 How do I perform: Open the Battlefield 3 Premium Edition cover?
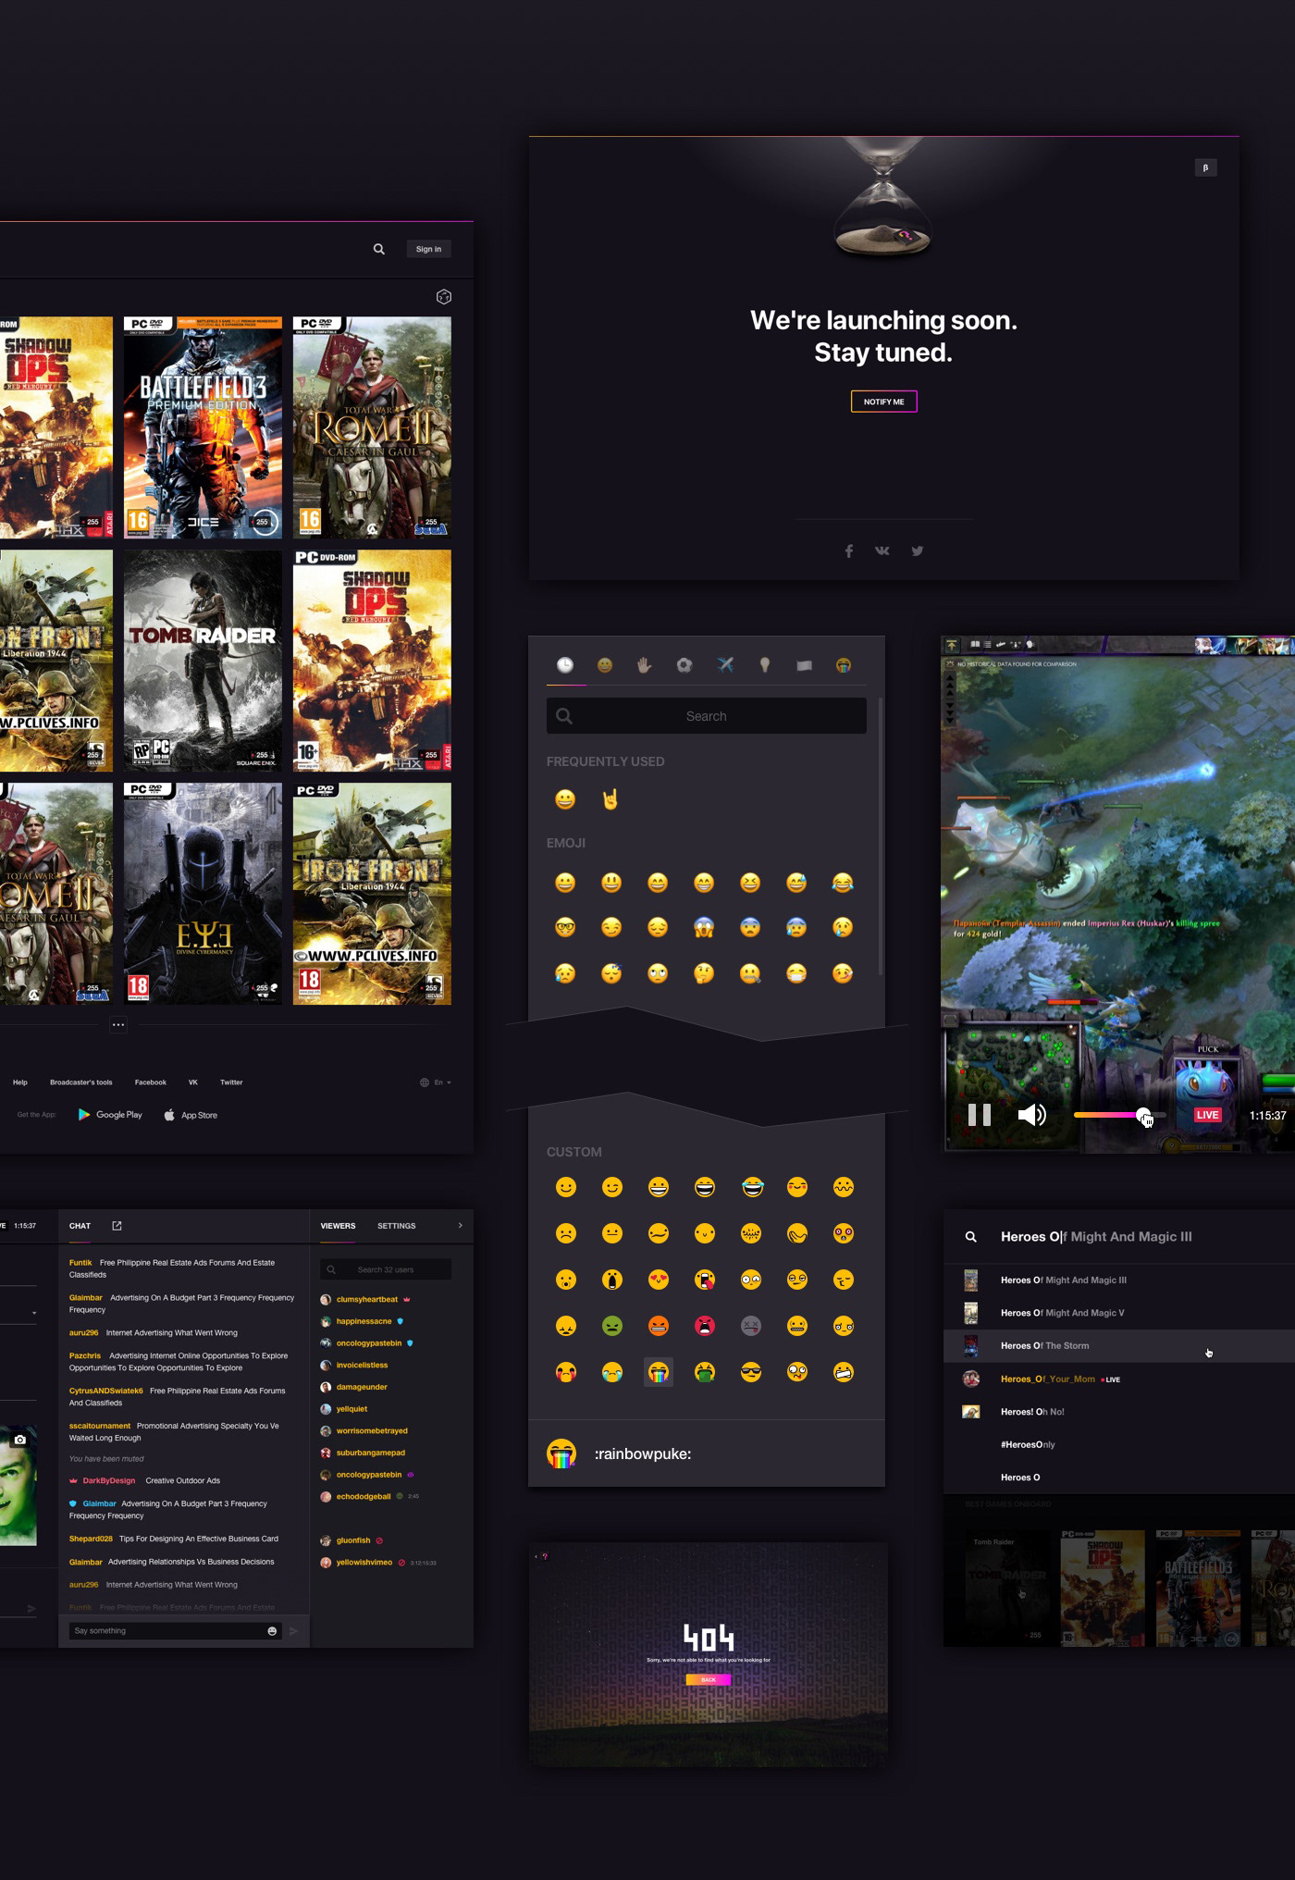[203, 427]
